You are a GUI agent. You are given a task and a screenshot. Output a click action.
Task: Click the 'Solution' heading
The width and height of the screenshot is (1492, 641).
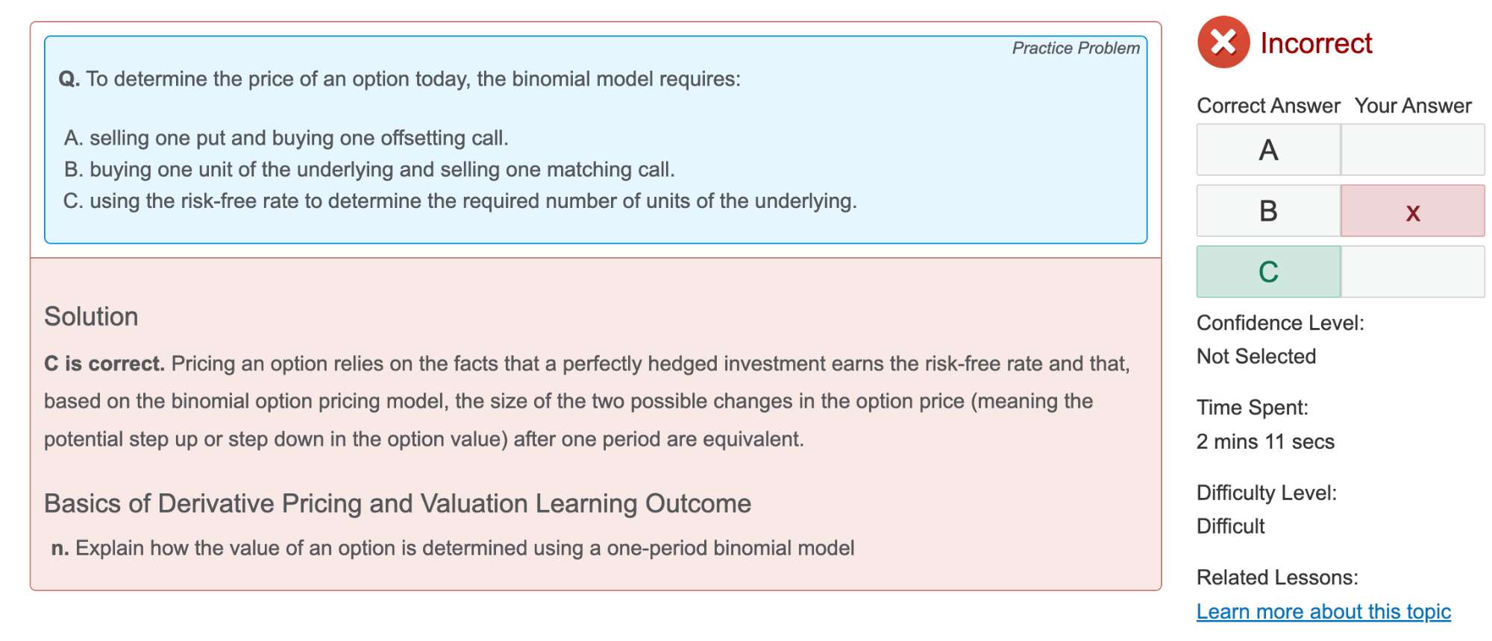click(91, 316)
